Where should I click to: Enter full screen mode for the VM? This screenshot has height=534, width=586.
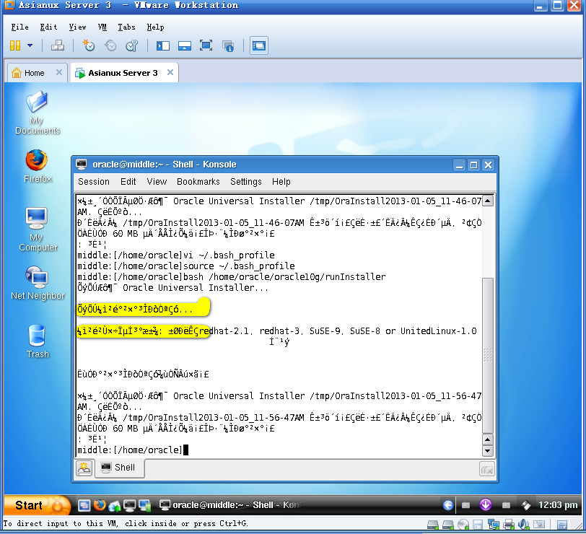click(x=206, y=45)
